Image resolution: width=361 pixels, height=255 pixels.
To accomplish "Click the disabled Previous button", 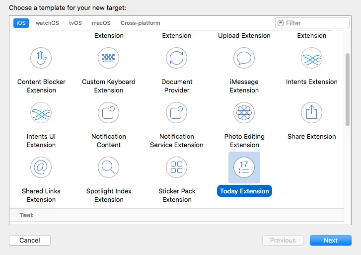I will coord(283,240).
